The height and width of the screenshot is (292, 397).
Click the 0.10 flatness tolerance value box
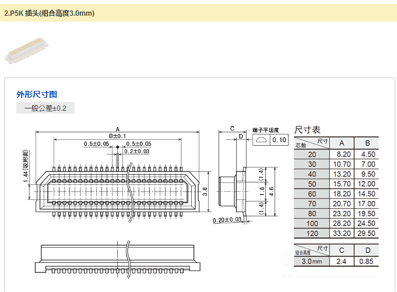[279, 140]
